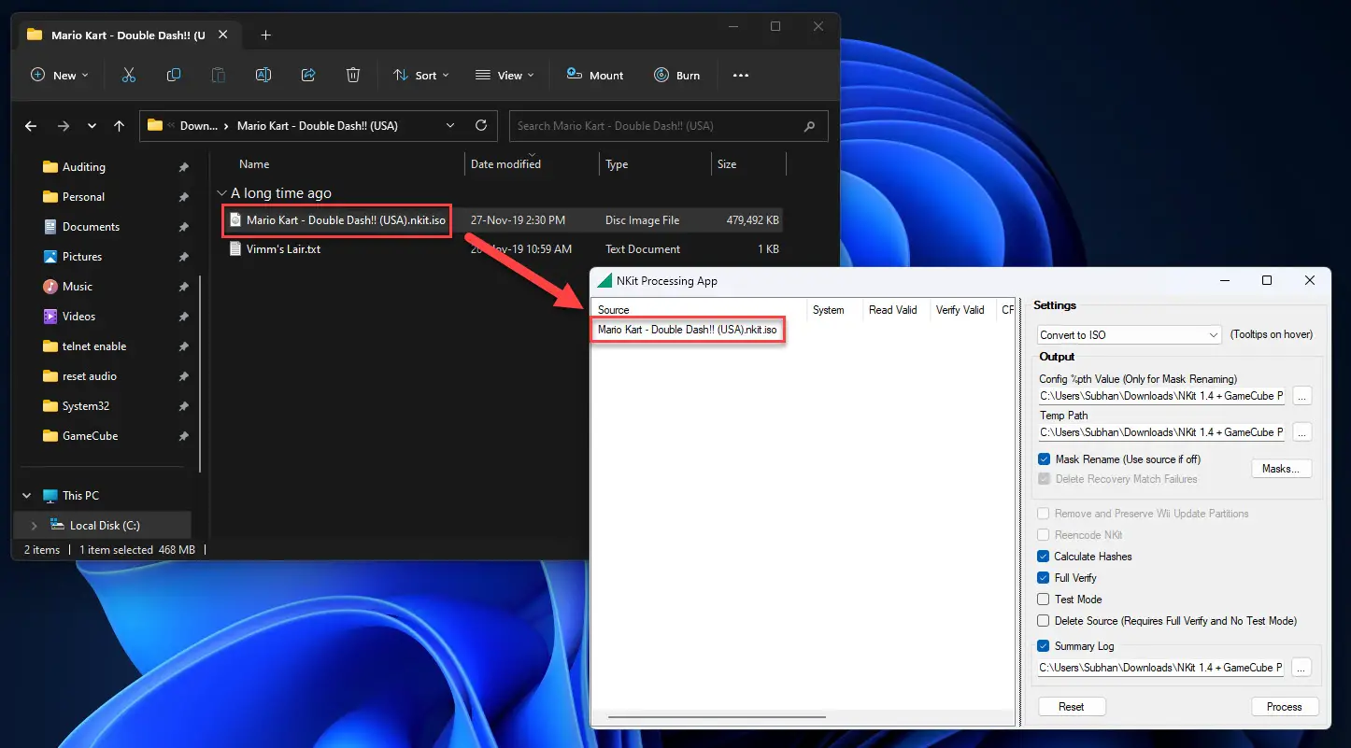Refresh the current folder view
Viewport: 1351px width, 748px height.
coord(481,125)
